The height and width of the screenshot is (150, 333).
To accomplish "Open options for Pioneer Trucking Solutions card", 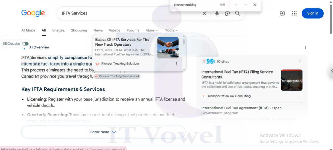I will [176, 64].
